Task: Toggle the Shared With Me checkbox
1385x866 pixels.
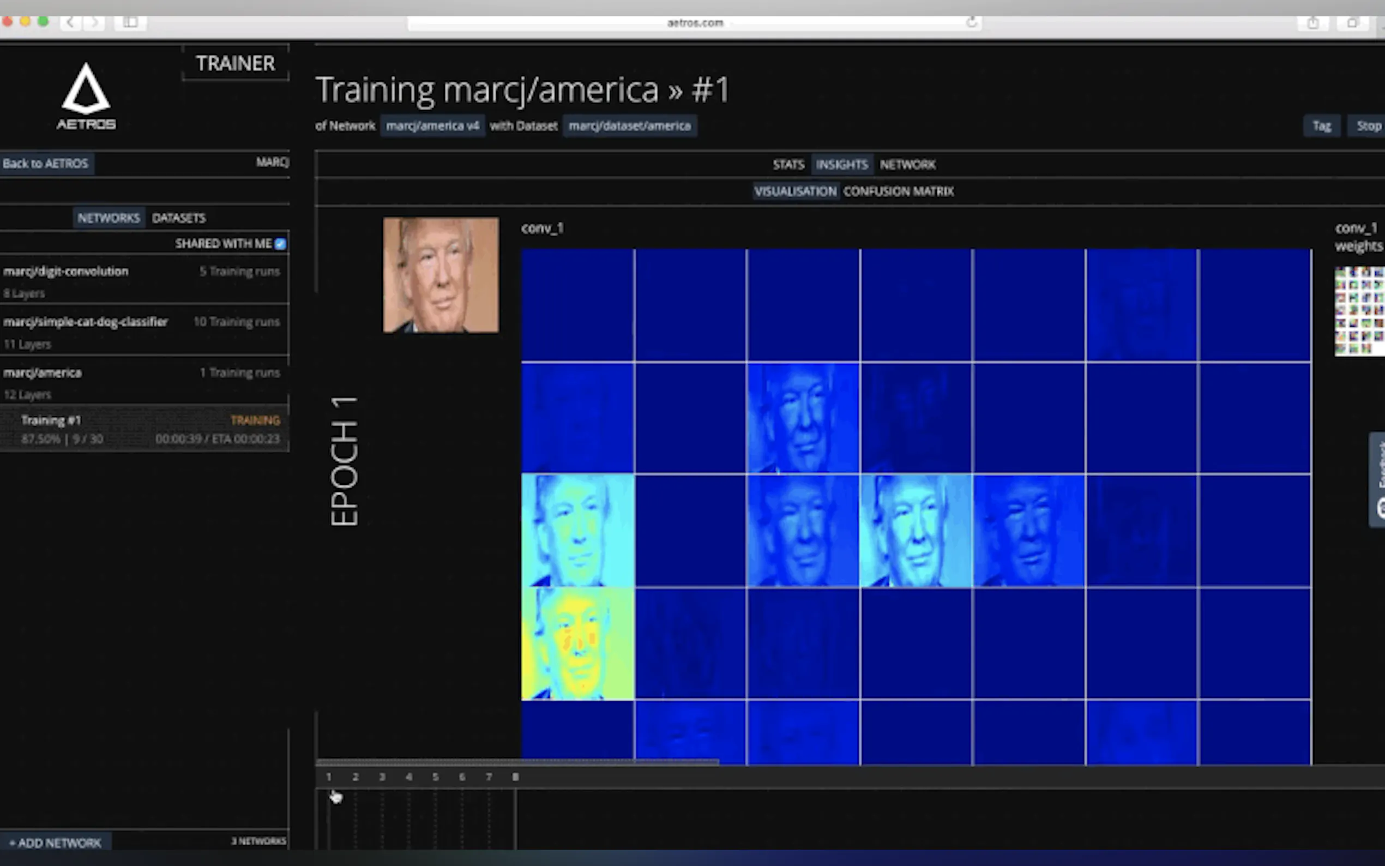Action: pyautogui.click(x=280, y=244)
